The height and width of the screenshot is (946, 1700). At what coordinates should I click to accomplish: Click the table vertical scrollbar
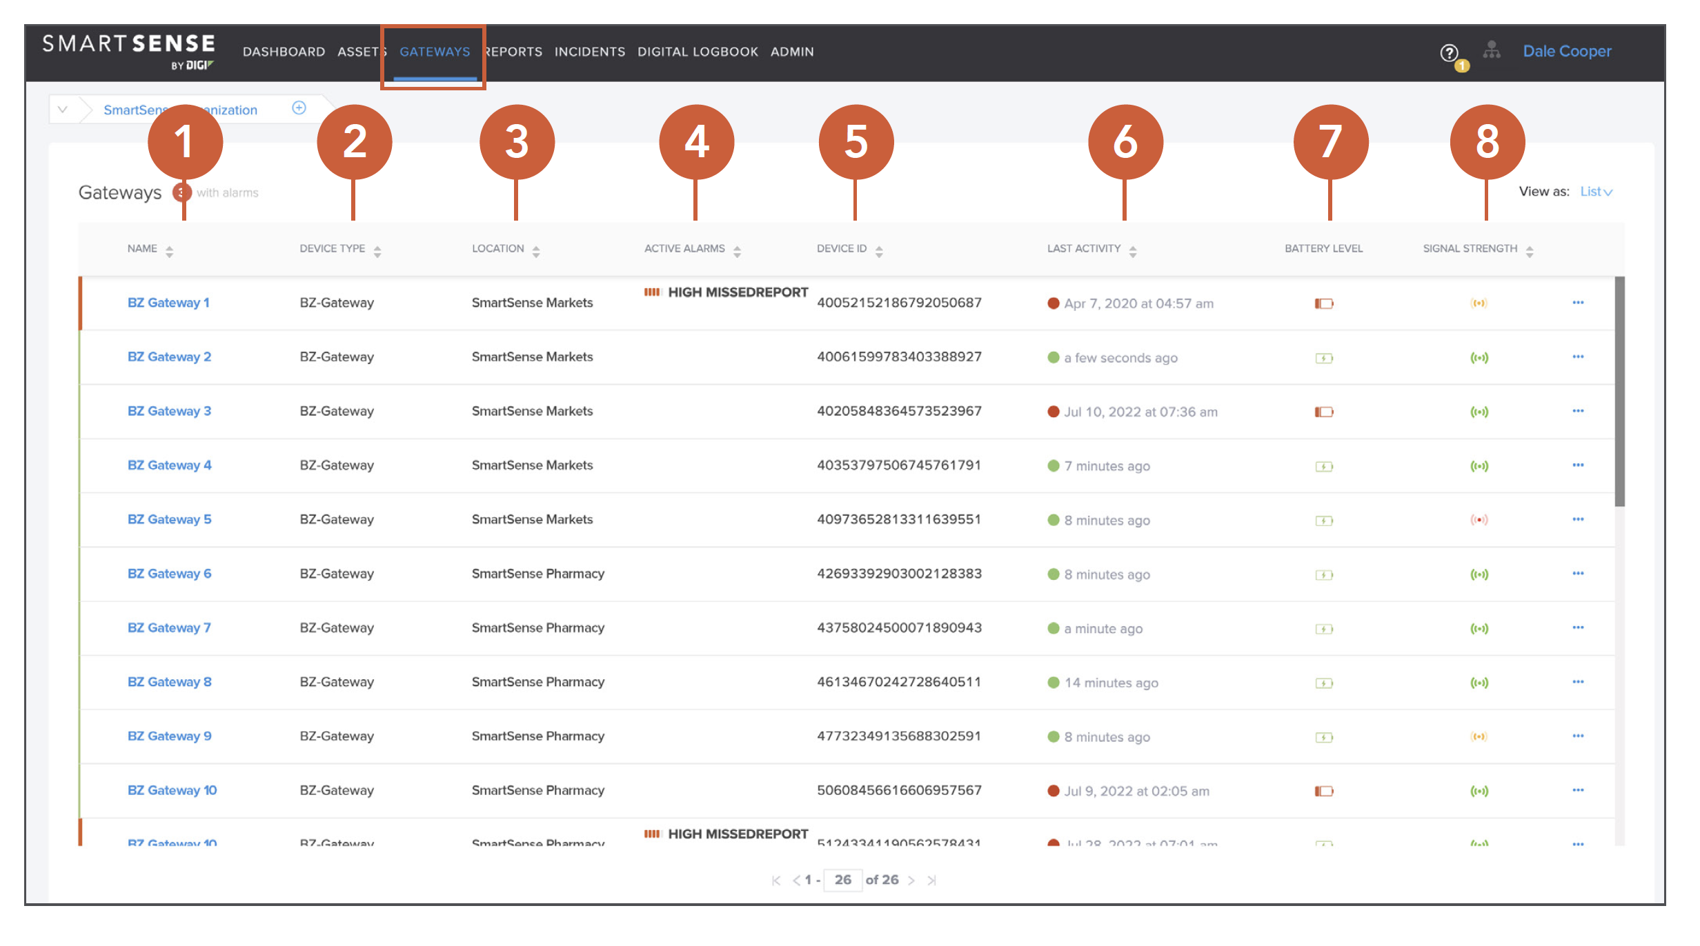(x=1619, y=392)
